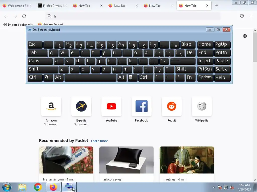
Task: Toggle the ScrLk key
Action: (222, 69)
